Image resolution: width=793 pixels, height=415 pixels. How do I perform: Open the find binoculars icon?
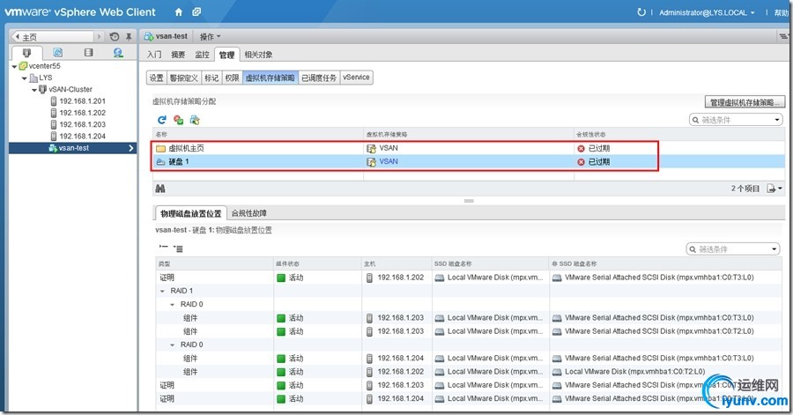click(160, 189)
